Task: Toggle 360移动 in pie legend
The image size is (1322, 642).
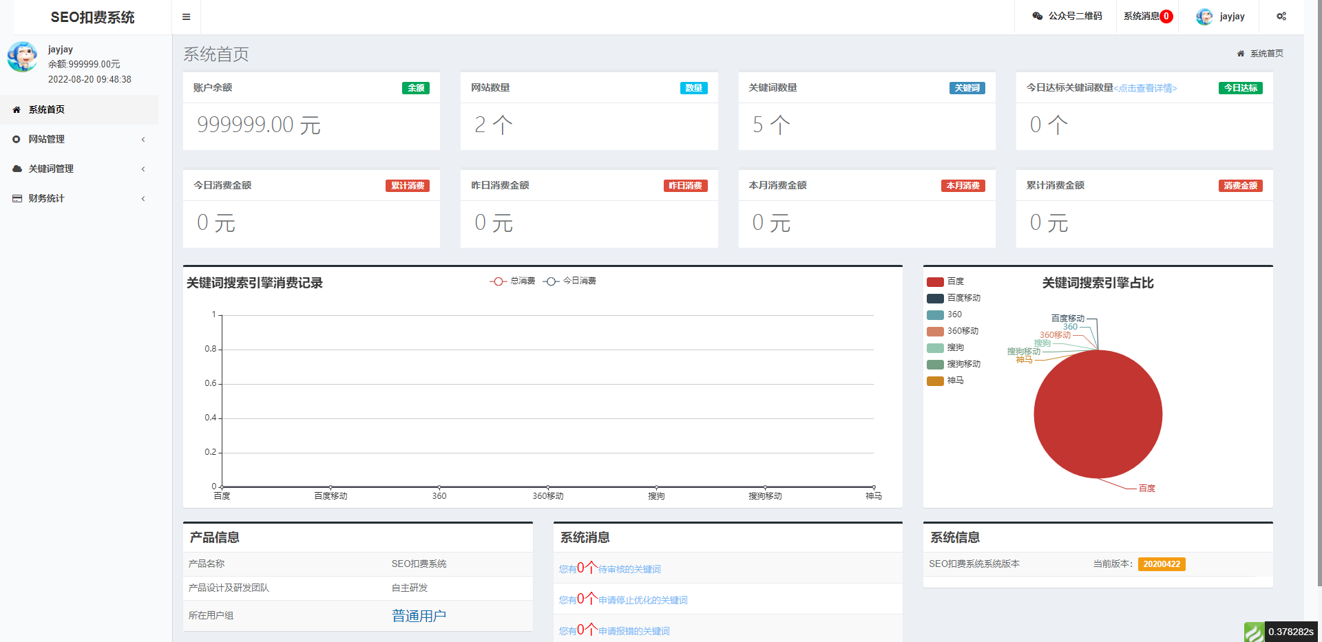Action: (x=953, y=331)
